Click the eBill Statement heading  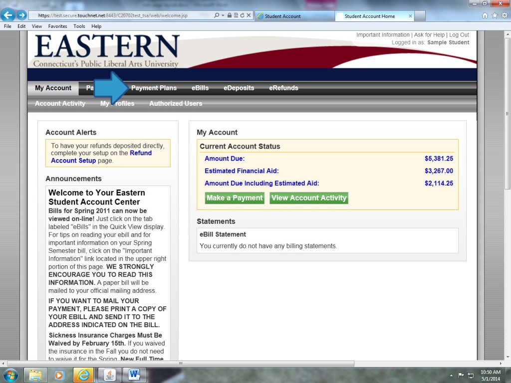coord(223,234)
